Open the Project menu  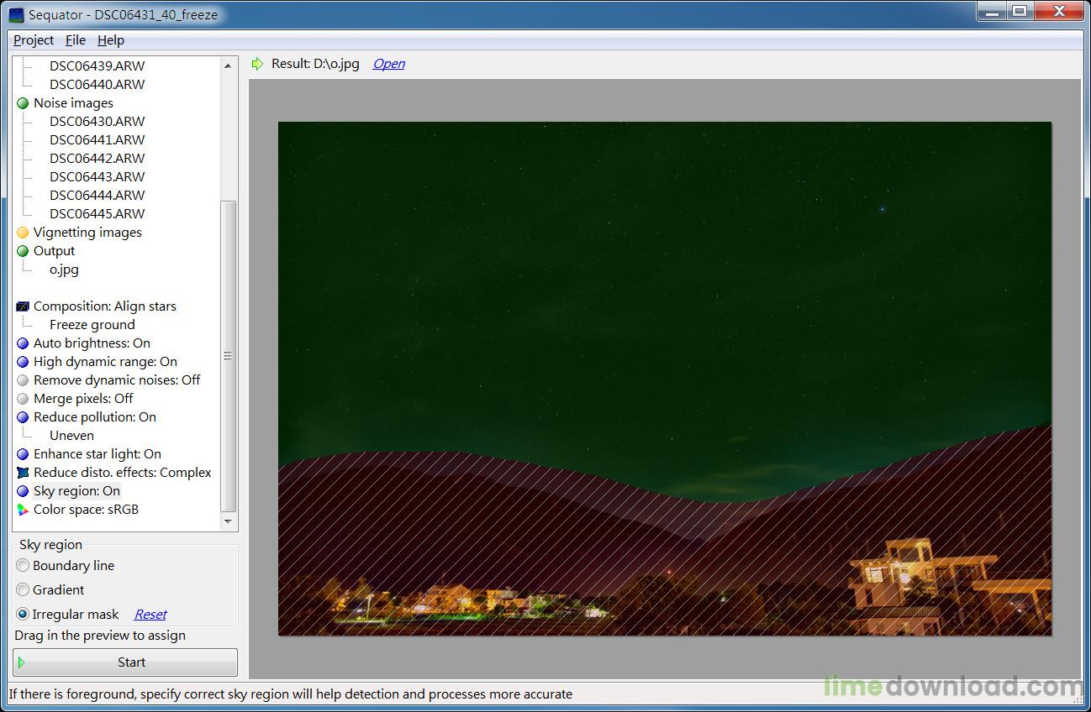pyautogui.click(x=34, y=40)
